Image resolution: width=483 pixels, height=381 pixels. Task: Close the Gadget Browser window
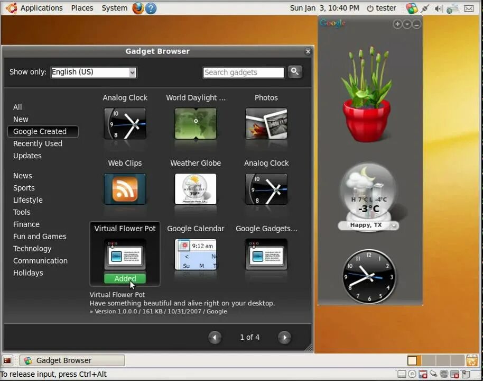click(308, 51)
